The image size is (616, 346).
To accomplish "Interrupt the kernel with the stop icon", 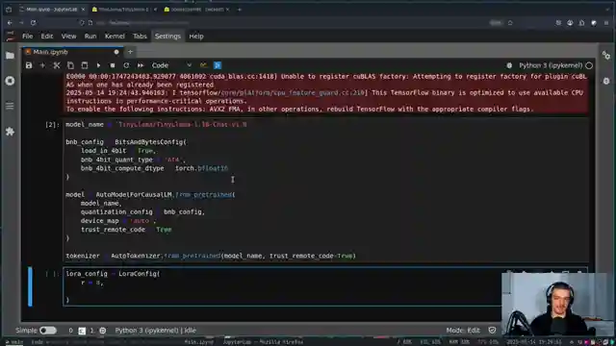I will pyautogui.click(x=113, y=65).
